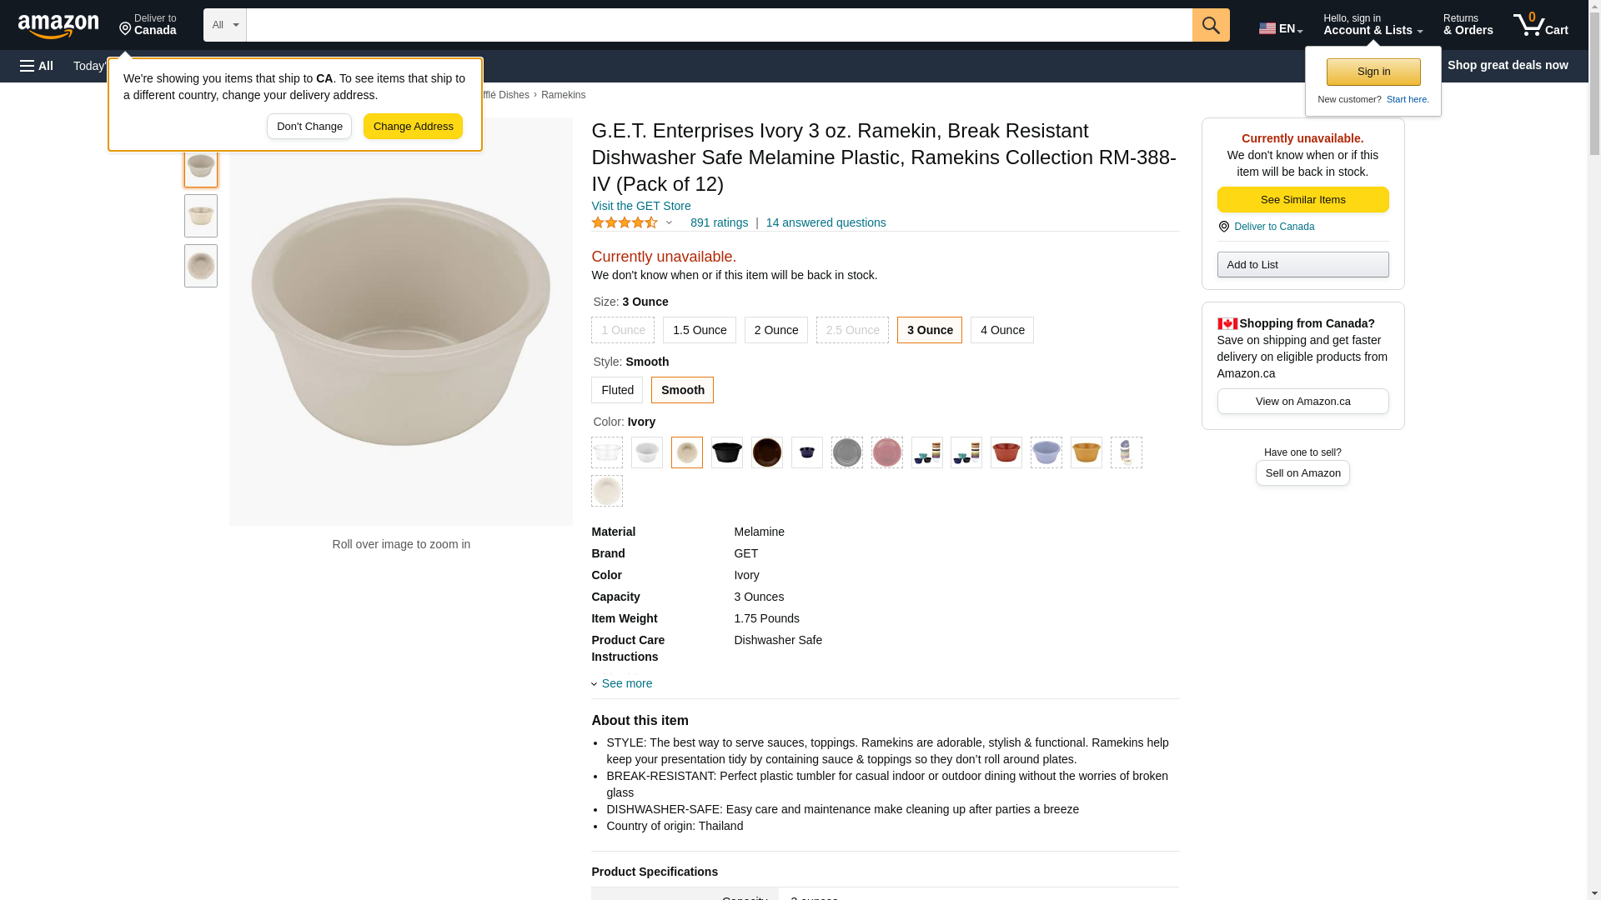Click in the search input field
1601x900 pixels.
pyautogui.click(x=718, y=25)
